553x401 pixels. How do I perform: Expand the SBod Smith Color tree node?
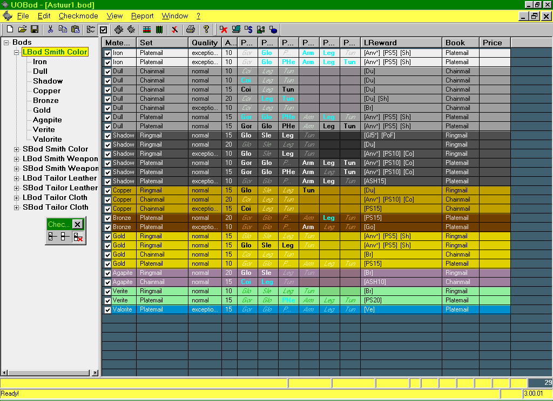[x=17, y=149]
